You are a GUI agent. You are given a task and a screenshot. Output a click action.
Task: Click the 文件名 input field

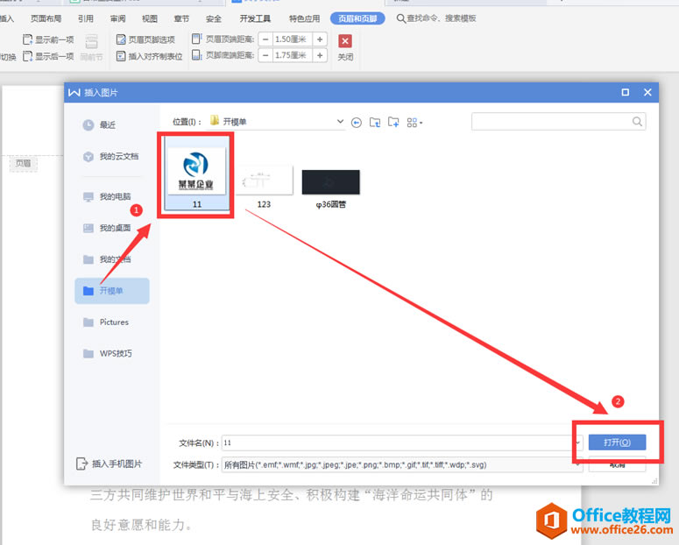point(398,442)
